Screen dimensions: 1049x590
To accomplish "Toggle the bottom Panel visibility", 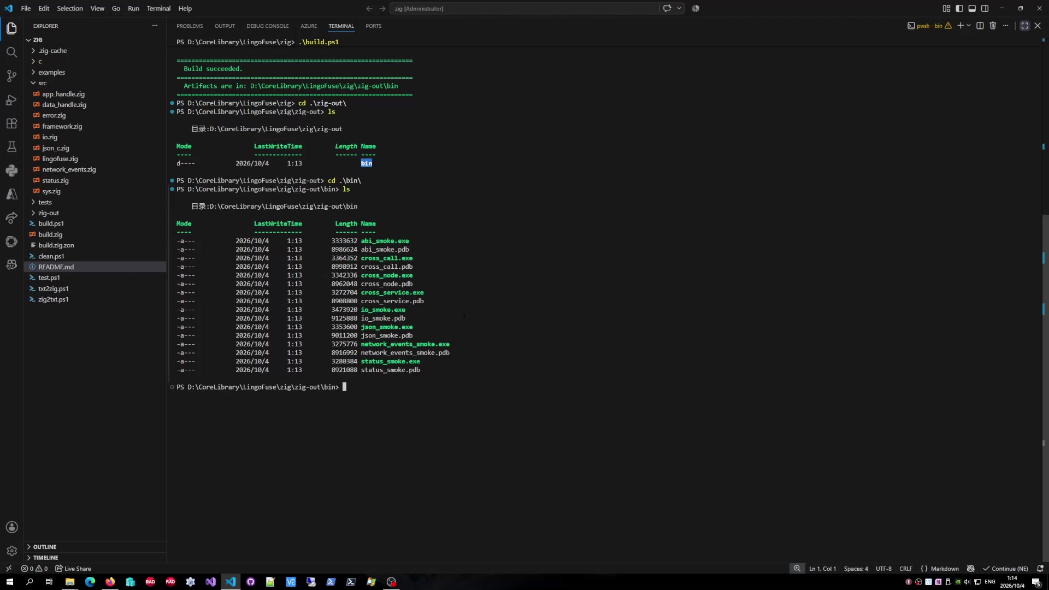I will [x=972, y=8].
